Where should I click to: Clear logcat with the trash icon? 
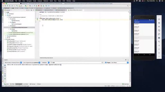pos(5,65)
